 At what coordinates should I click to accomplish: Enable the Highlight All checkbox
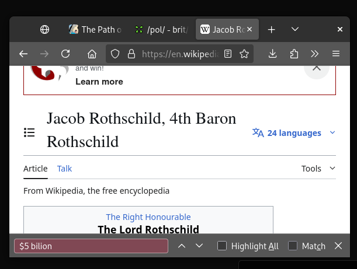click(222, 246)
